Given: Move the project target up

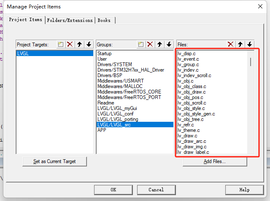Looking at the screenshot, I should coord(79,45).
